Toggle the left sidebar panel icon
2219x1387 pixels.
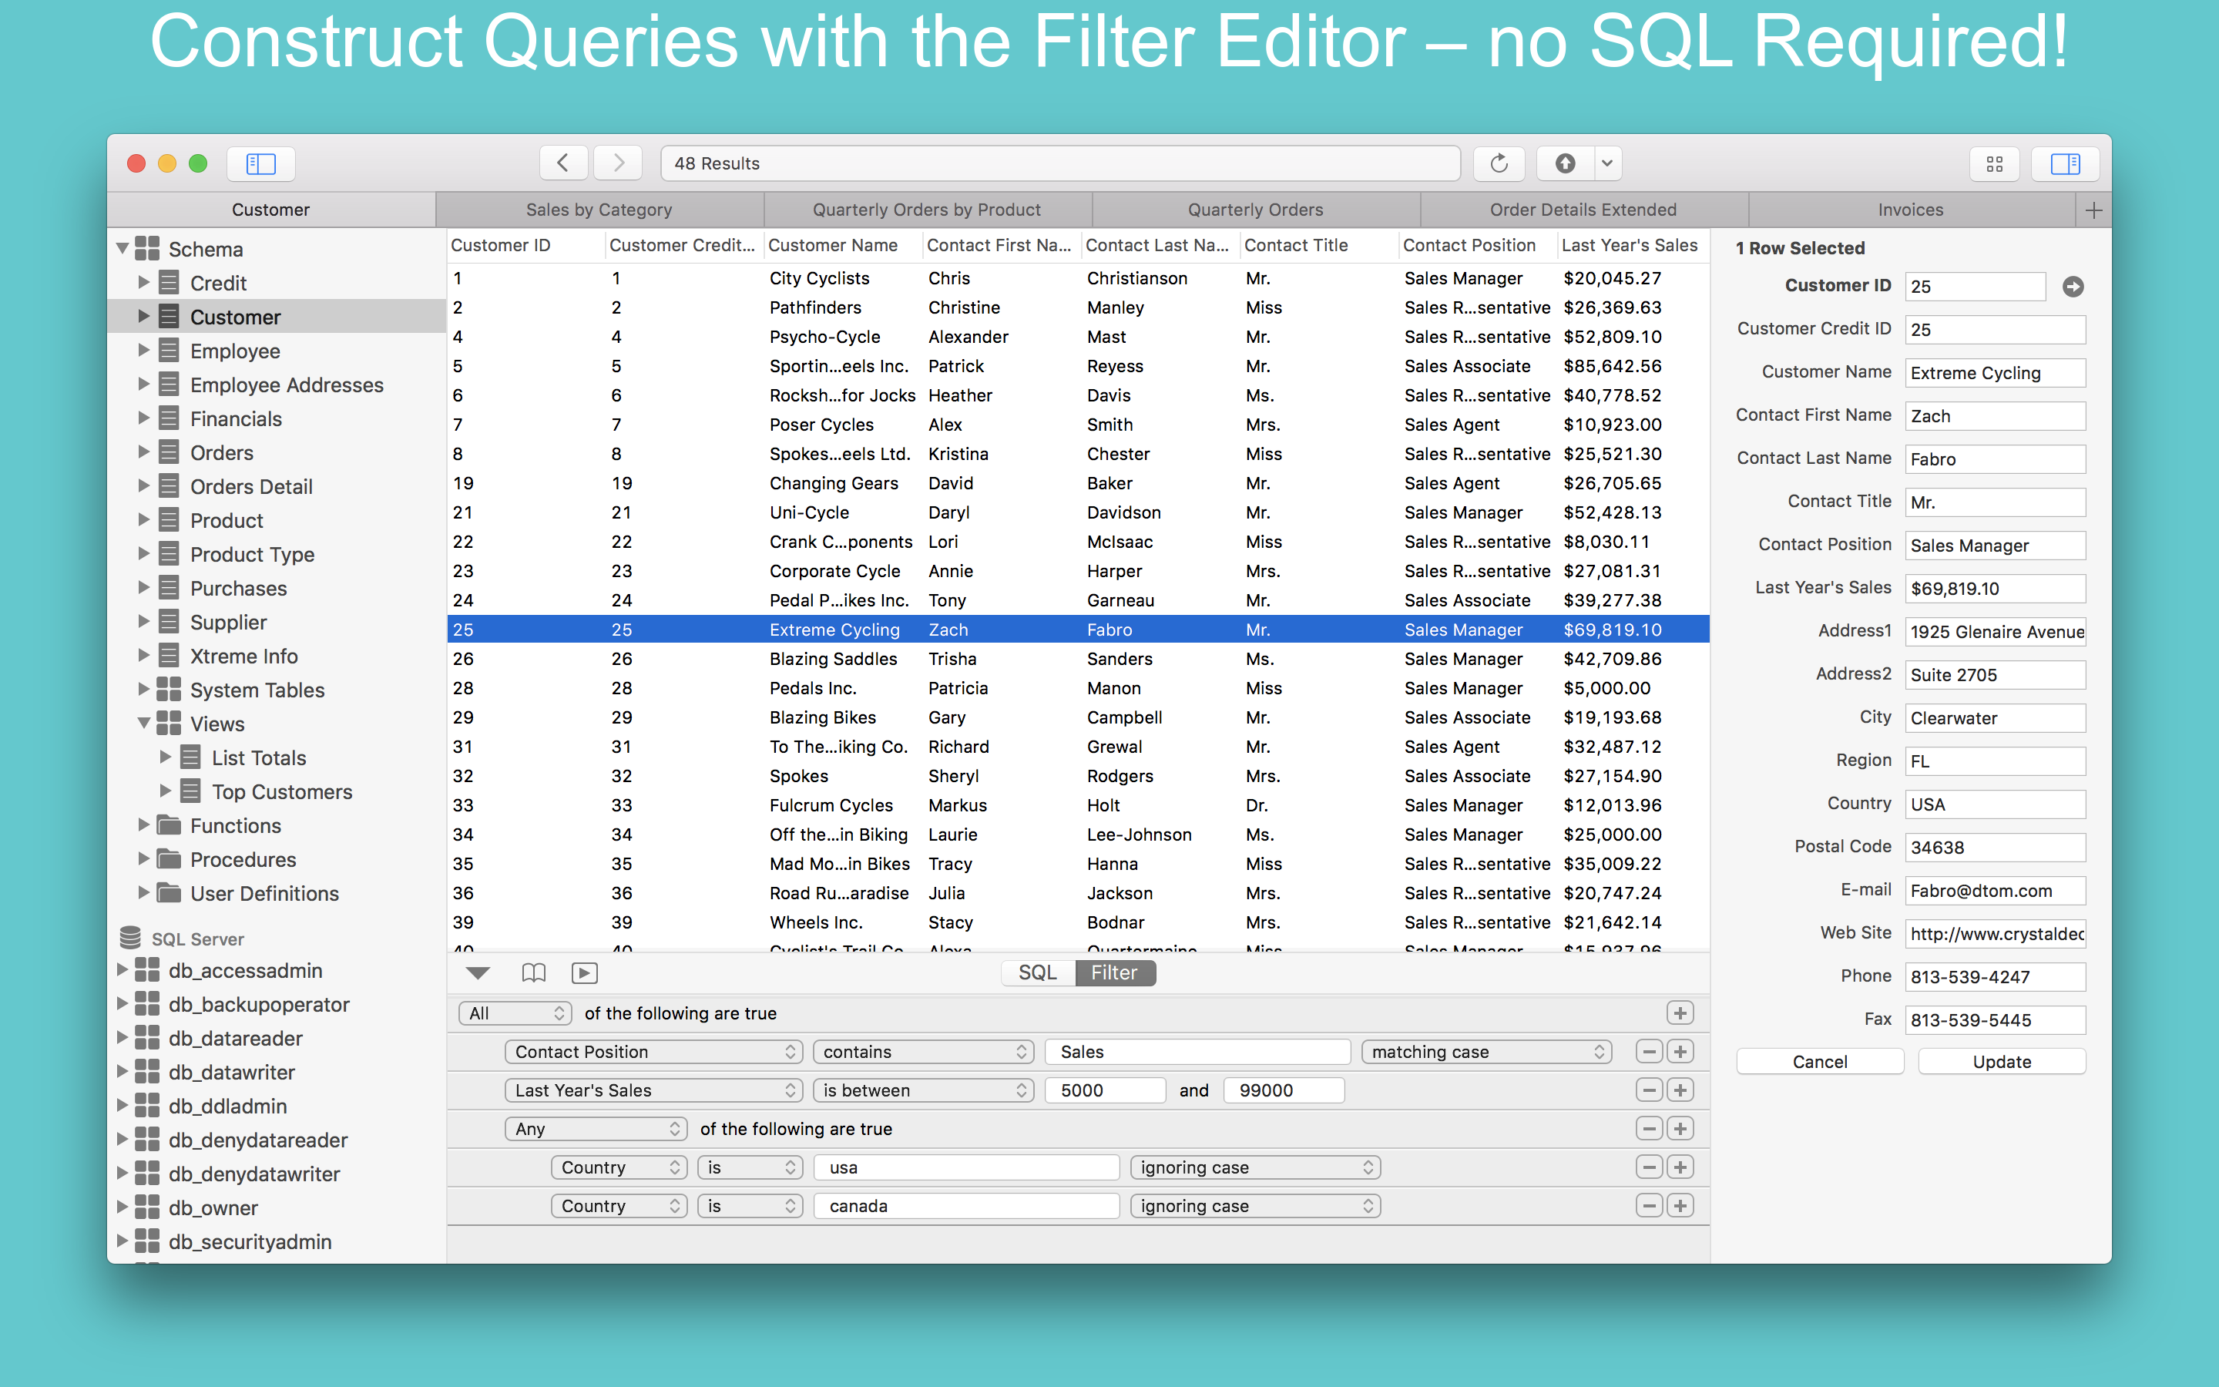click(x=260, y=163)
